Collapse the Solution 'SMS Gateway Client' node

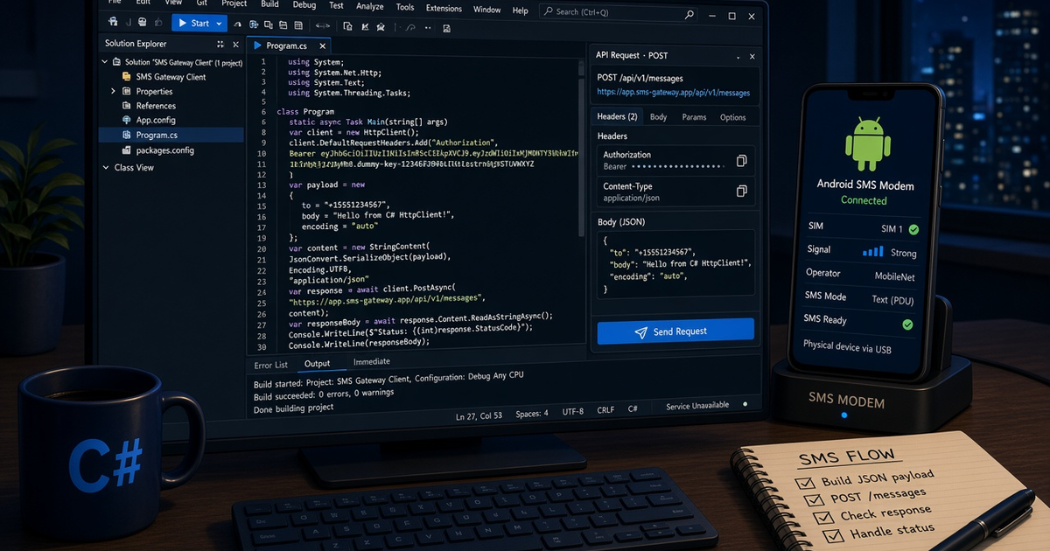pos(105,62)
